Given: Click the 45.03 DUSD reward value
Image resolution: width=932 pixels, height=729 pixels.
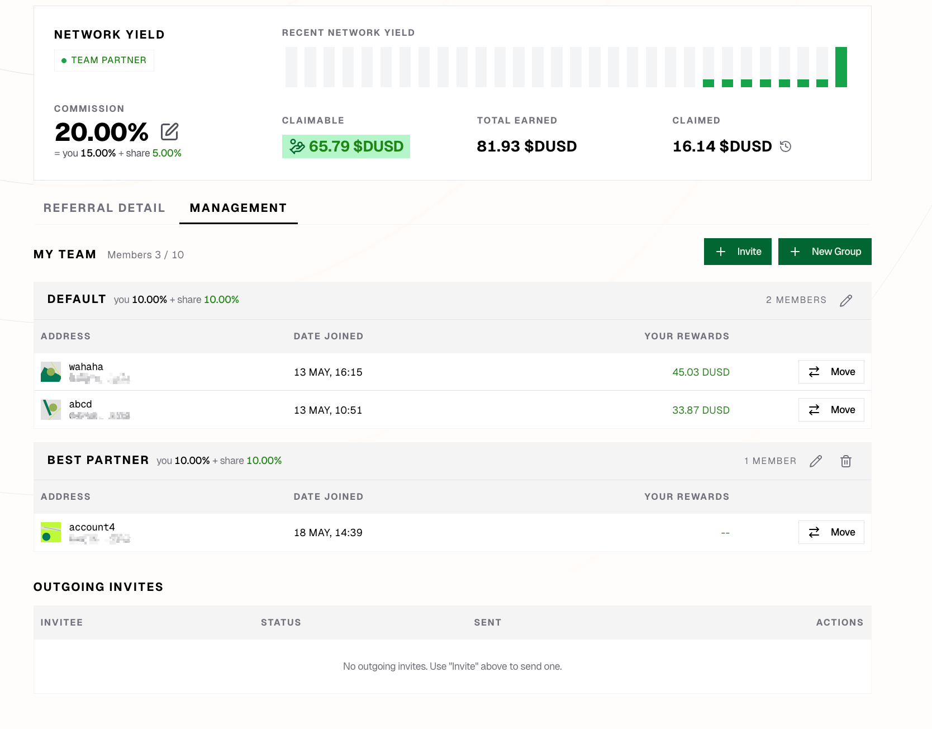Looking at the screenshot, I should click(701, 372).
